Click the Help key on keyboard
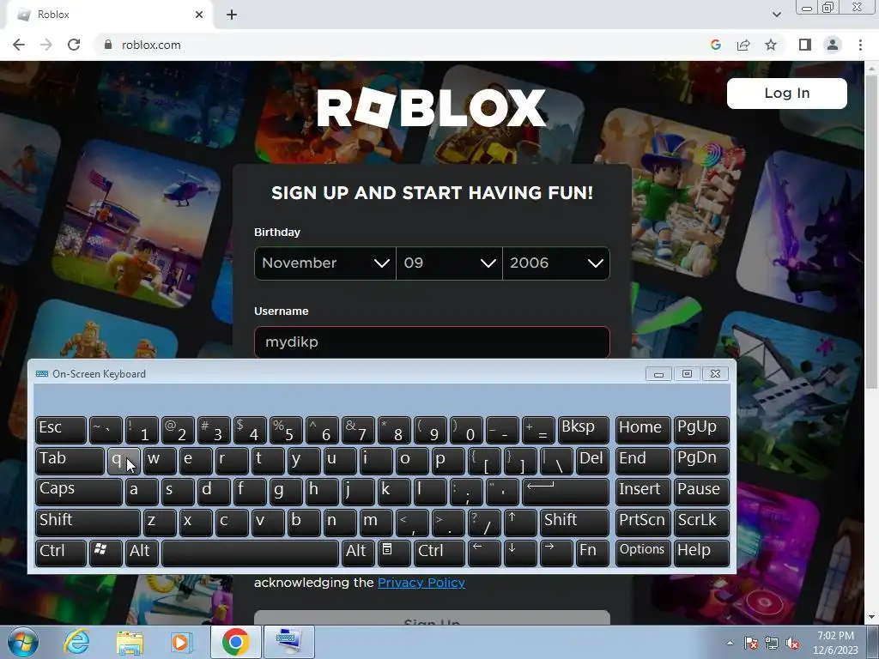Viewport: 879px width, 659px height. [701, 553]
